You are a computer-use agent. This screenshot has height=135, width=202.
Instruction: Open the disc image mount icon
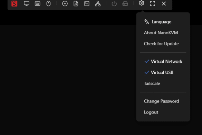(x=65, y=3)
